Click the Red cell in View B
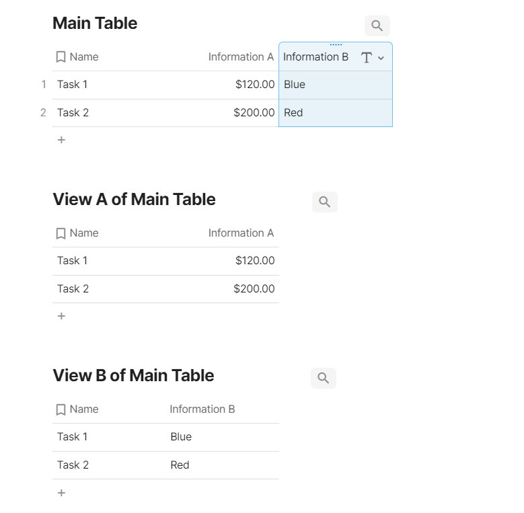The image size is (524, 513). 180,465
